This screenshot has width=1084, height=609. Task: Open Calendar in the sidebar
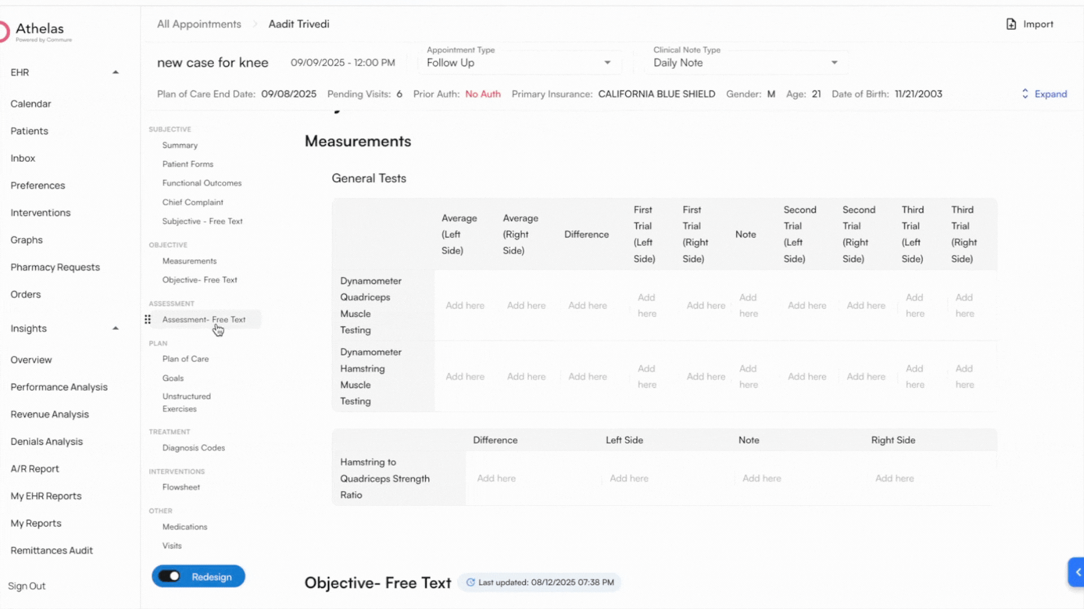[30, 104]
